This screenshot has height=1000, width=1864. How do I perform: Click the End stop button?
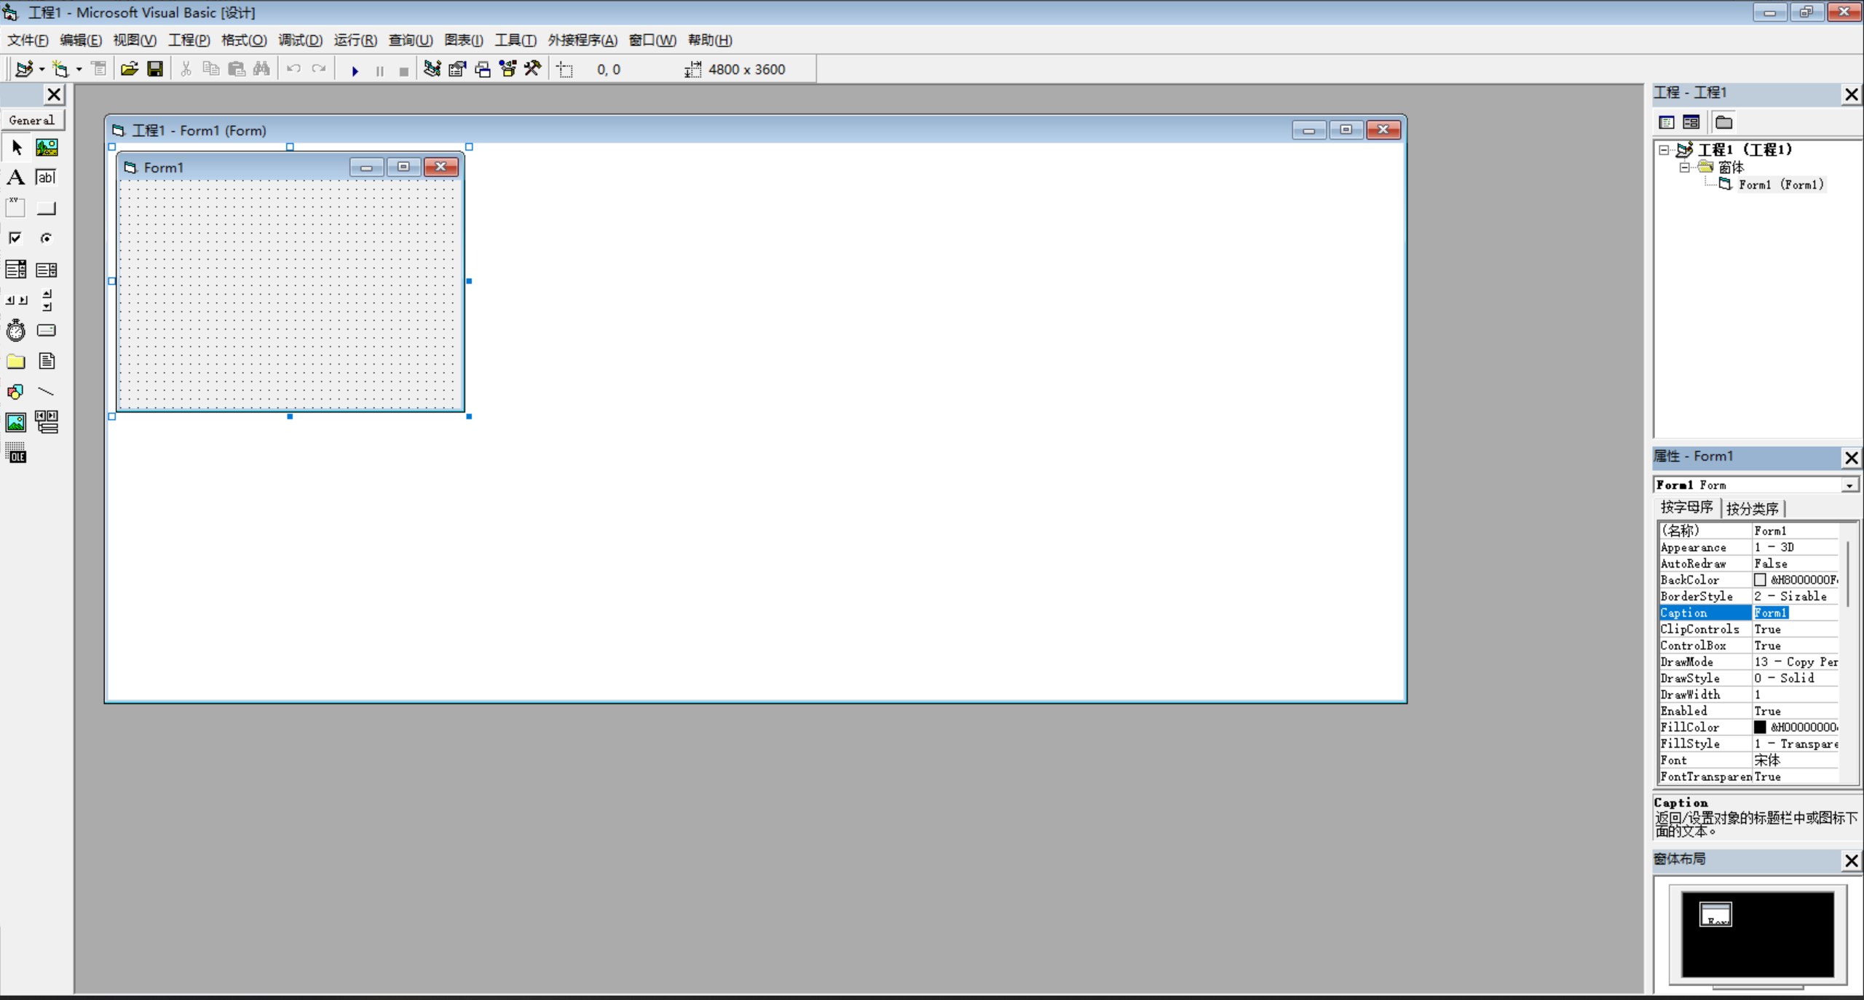tap(404, 71)
